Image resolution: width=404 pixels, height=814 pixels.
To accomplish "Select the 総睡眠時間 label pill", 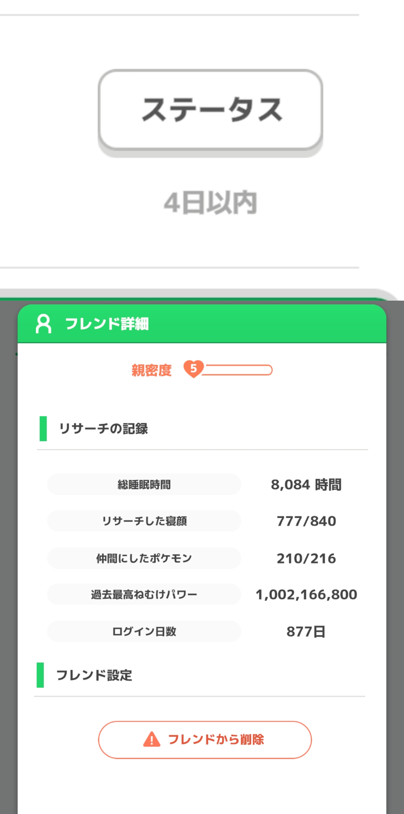I will point(144,485).
